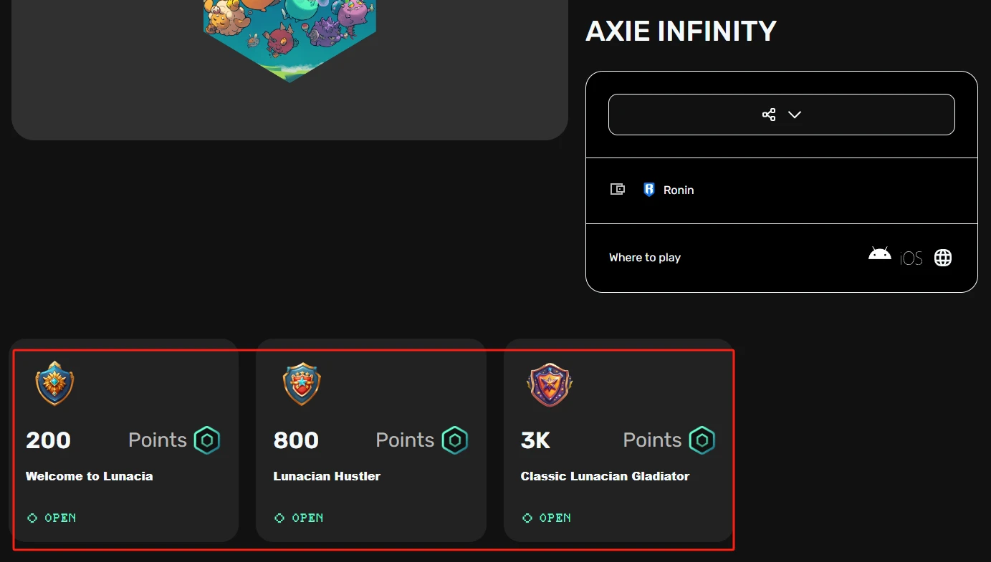This screenshot has width=991, height=562.
Task: Select the iOS platform icon
Action: (911, 258)
